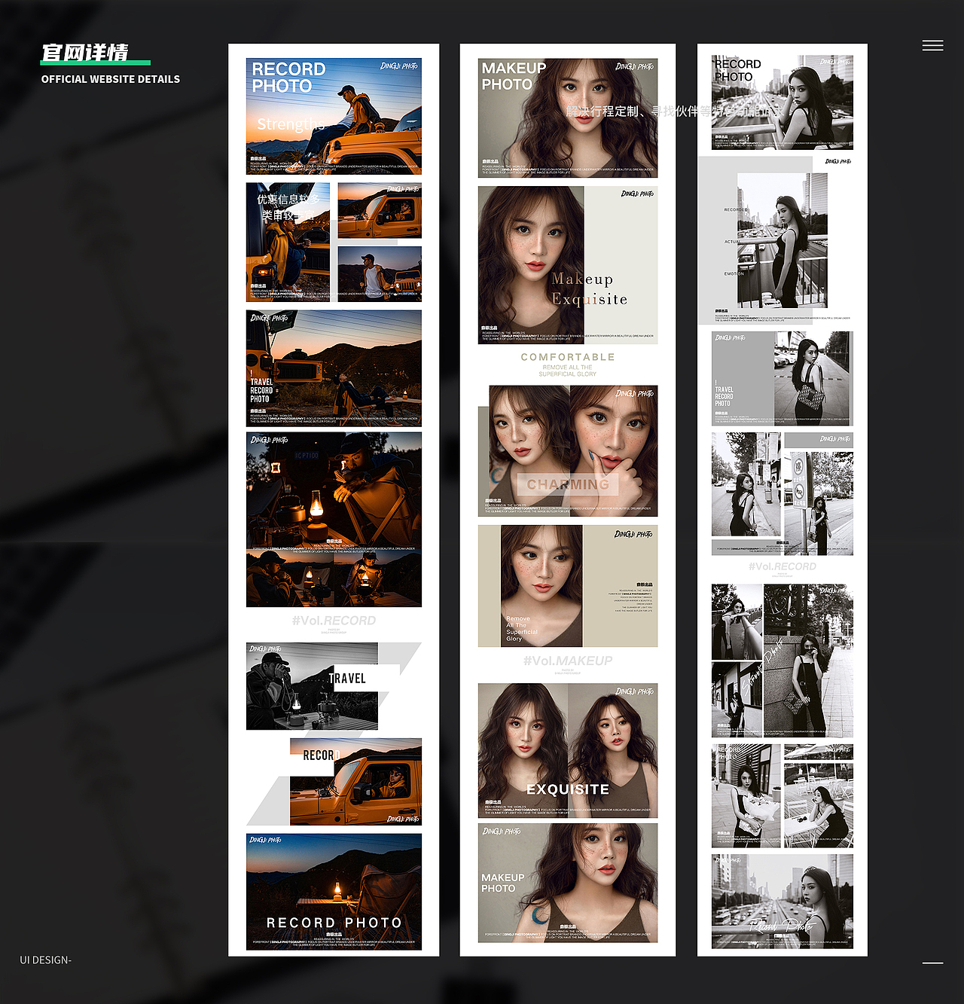Select the B/W photo of woman by the sign pole
This screenshot has width=964, height=1004.
coord(819,504)
